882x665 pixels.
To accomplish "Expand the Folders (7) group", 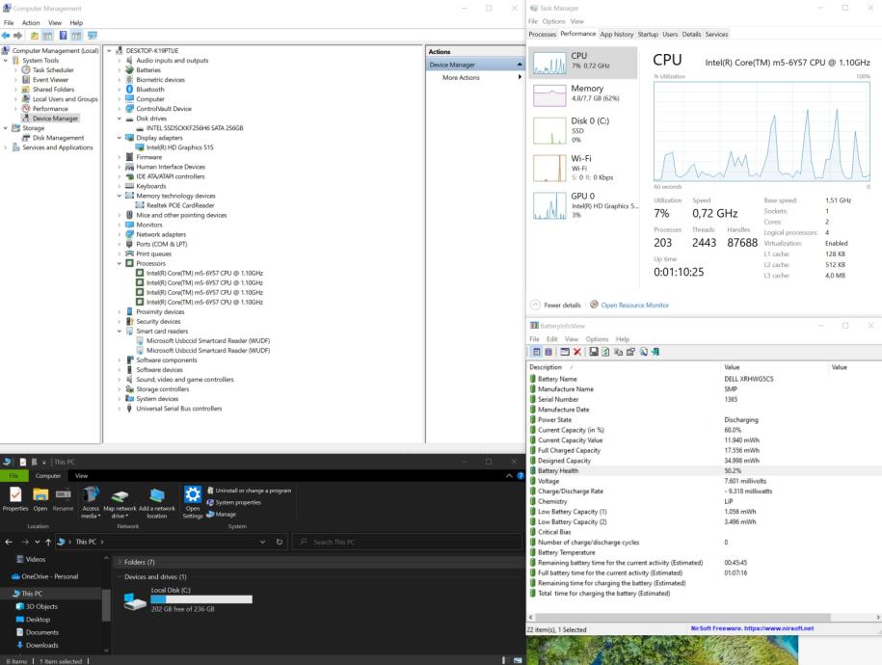I will [119, 562].
